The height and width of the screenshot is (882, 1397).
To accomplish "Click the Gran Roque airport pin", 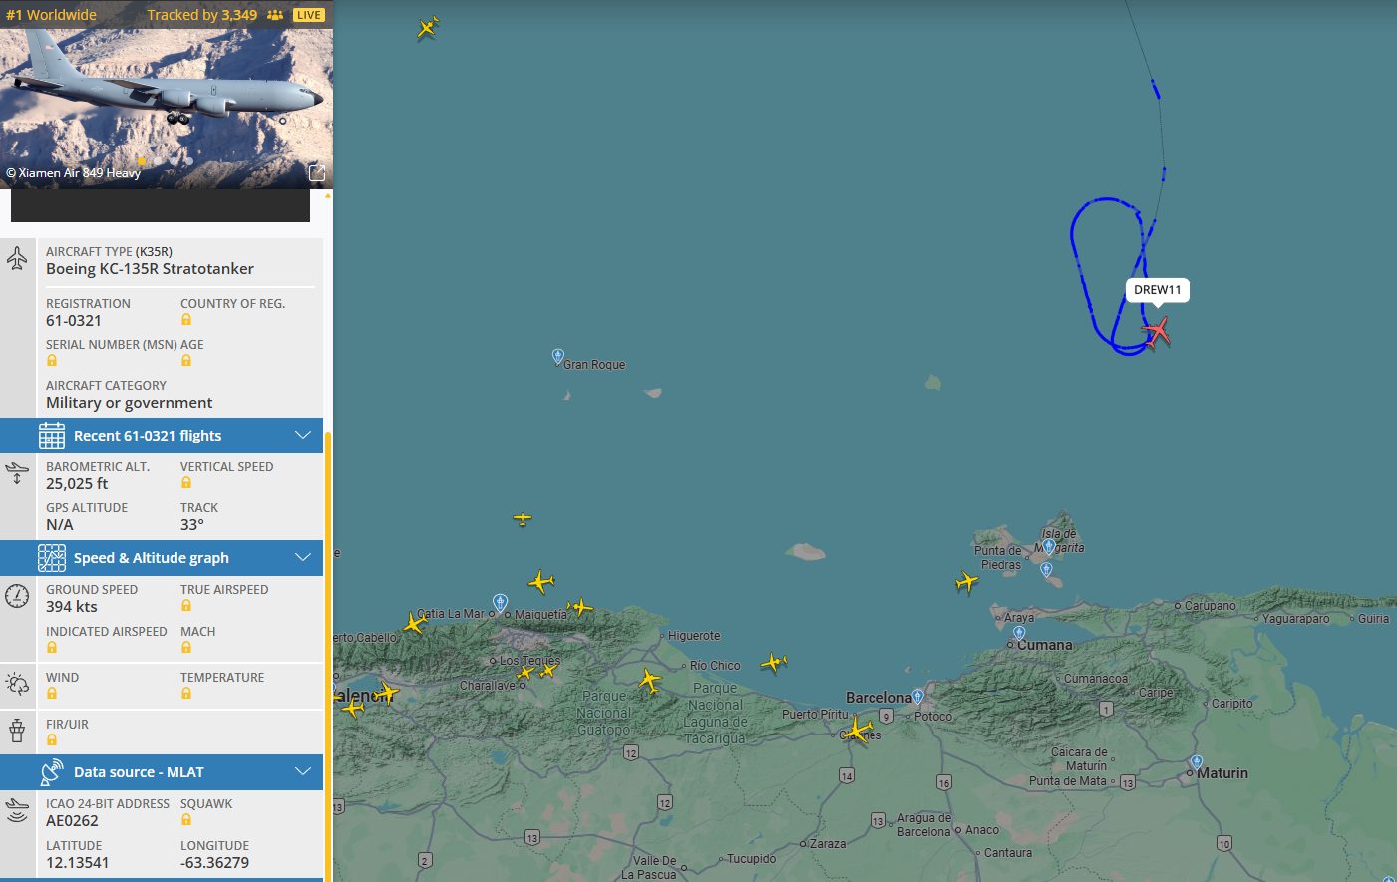I will click(558, 356).
